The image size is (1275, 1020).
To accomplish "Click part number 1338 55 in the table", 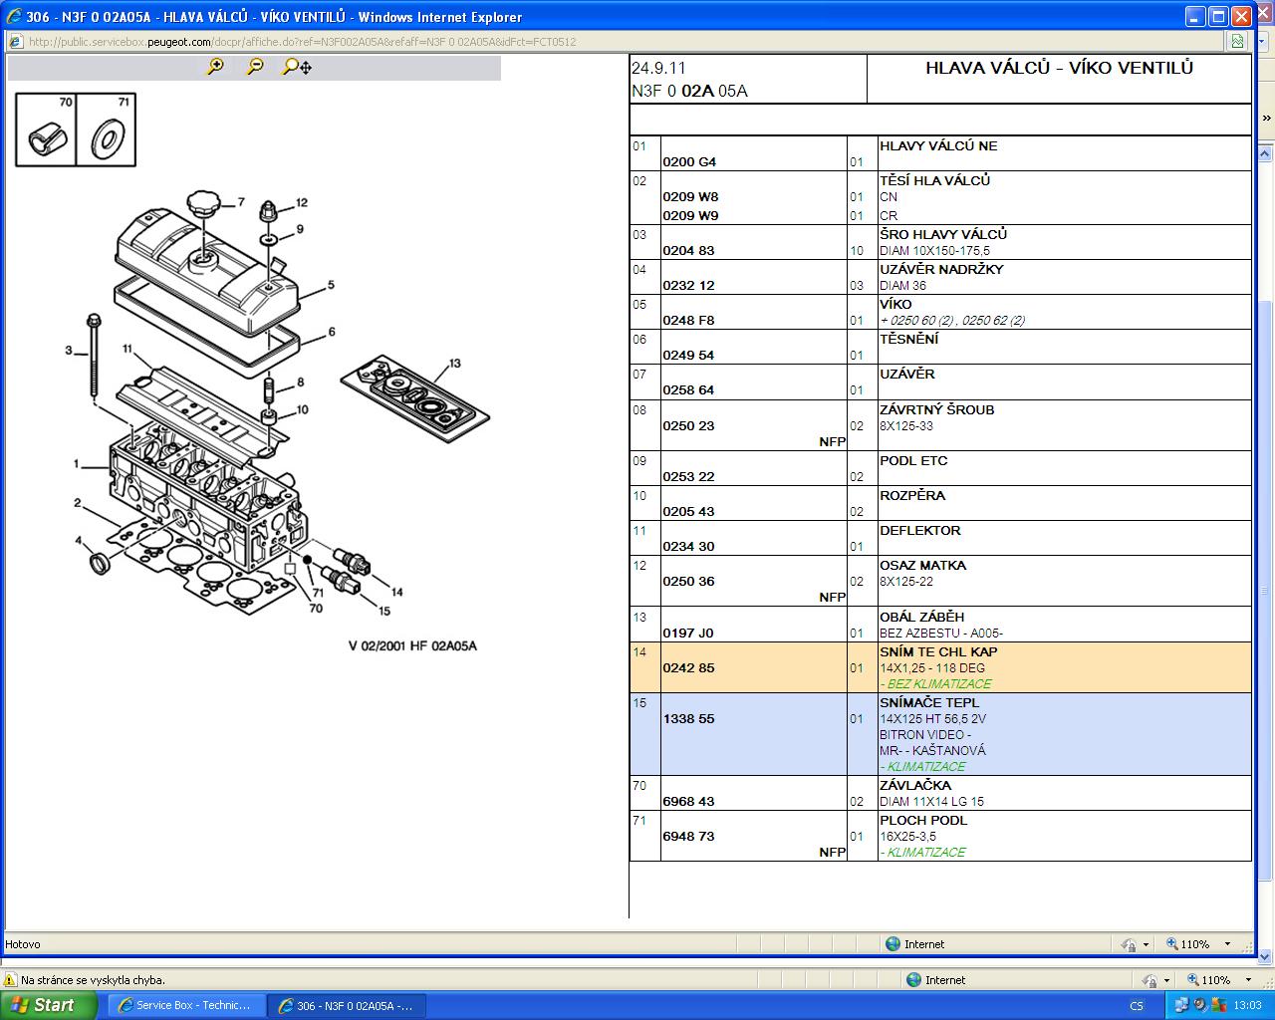I will [688, 719].
